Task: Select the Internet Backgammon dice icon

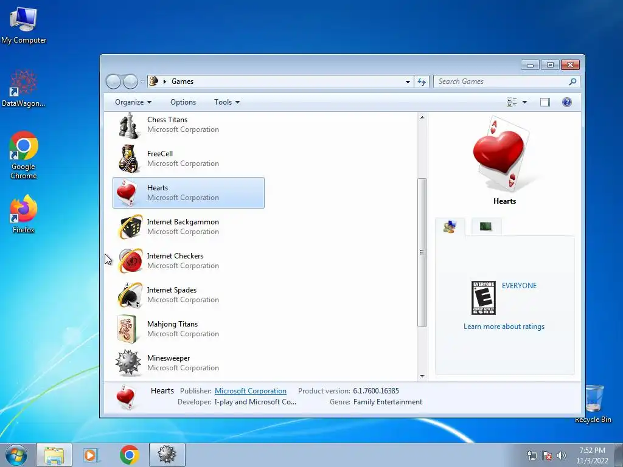Action: (130, 227)
